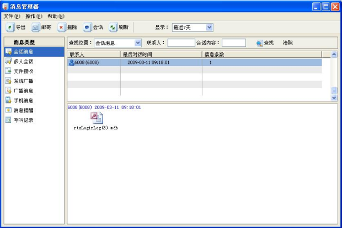Open the 帮助 menu

tap(56, 17)
